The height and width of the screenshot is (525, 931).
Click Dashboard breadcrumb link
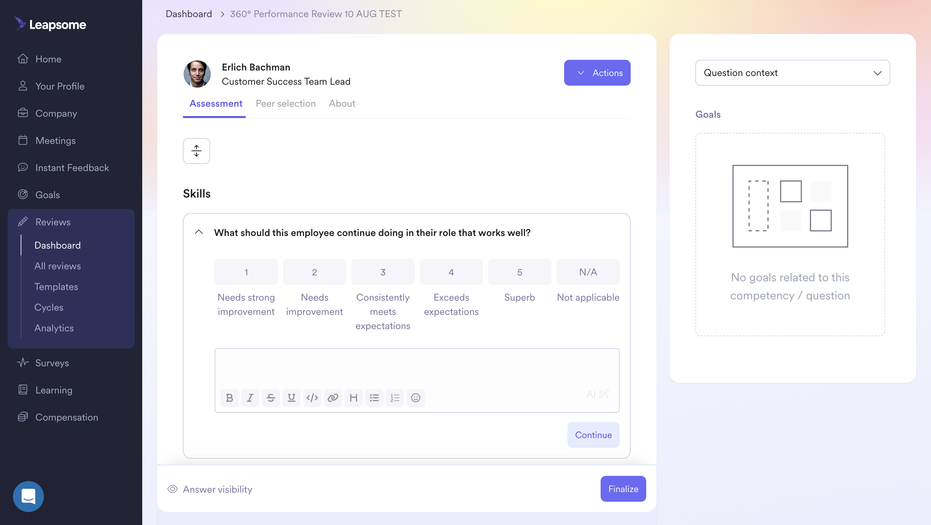pos(189,14)
